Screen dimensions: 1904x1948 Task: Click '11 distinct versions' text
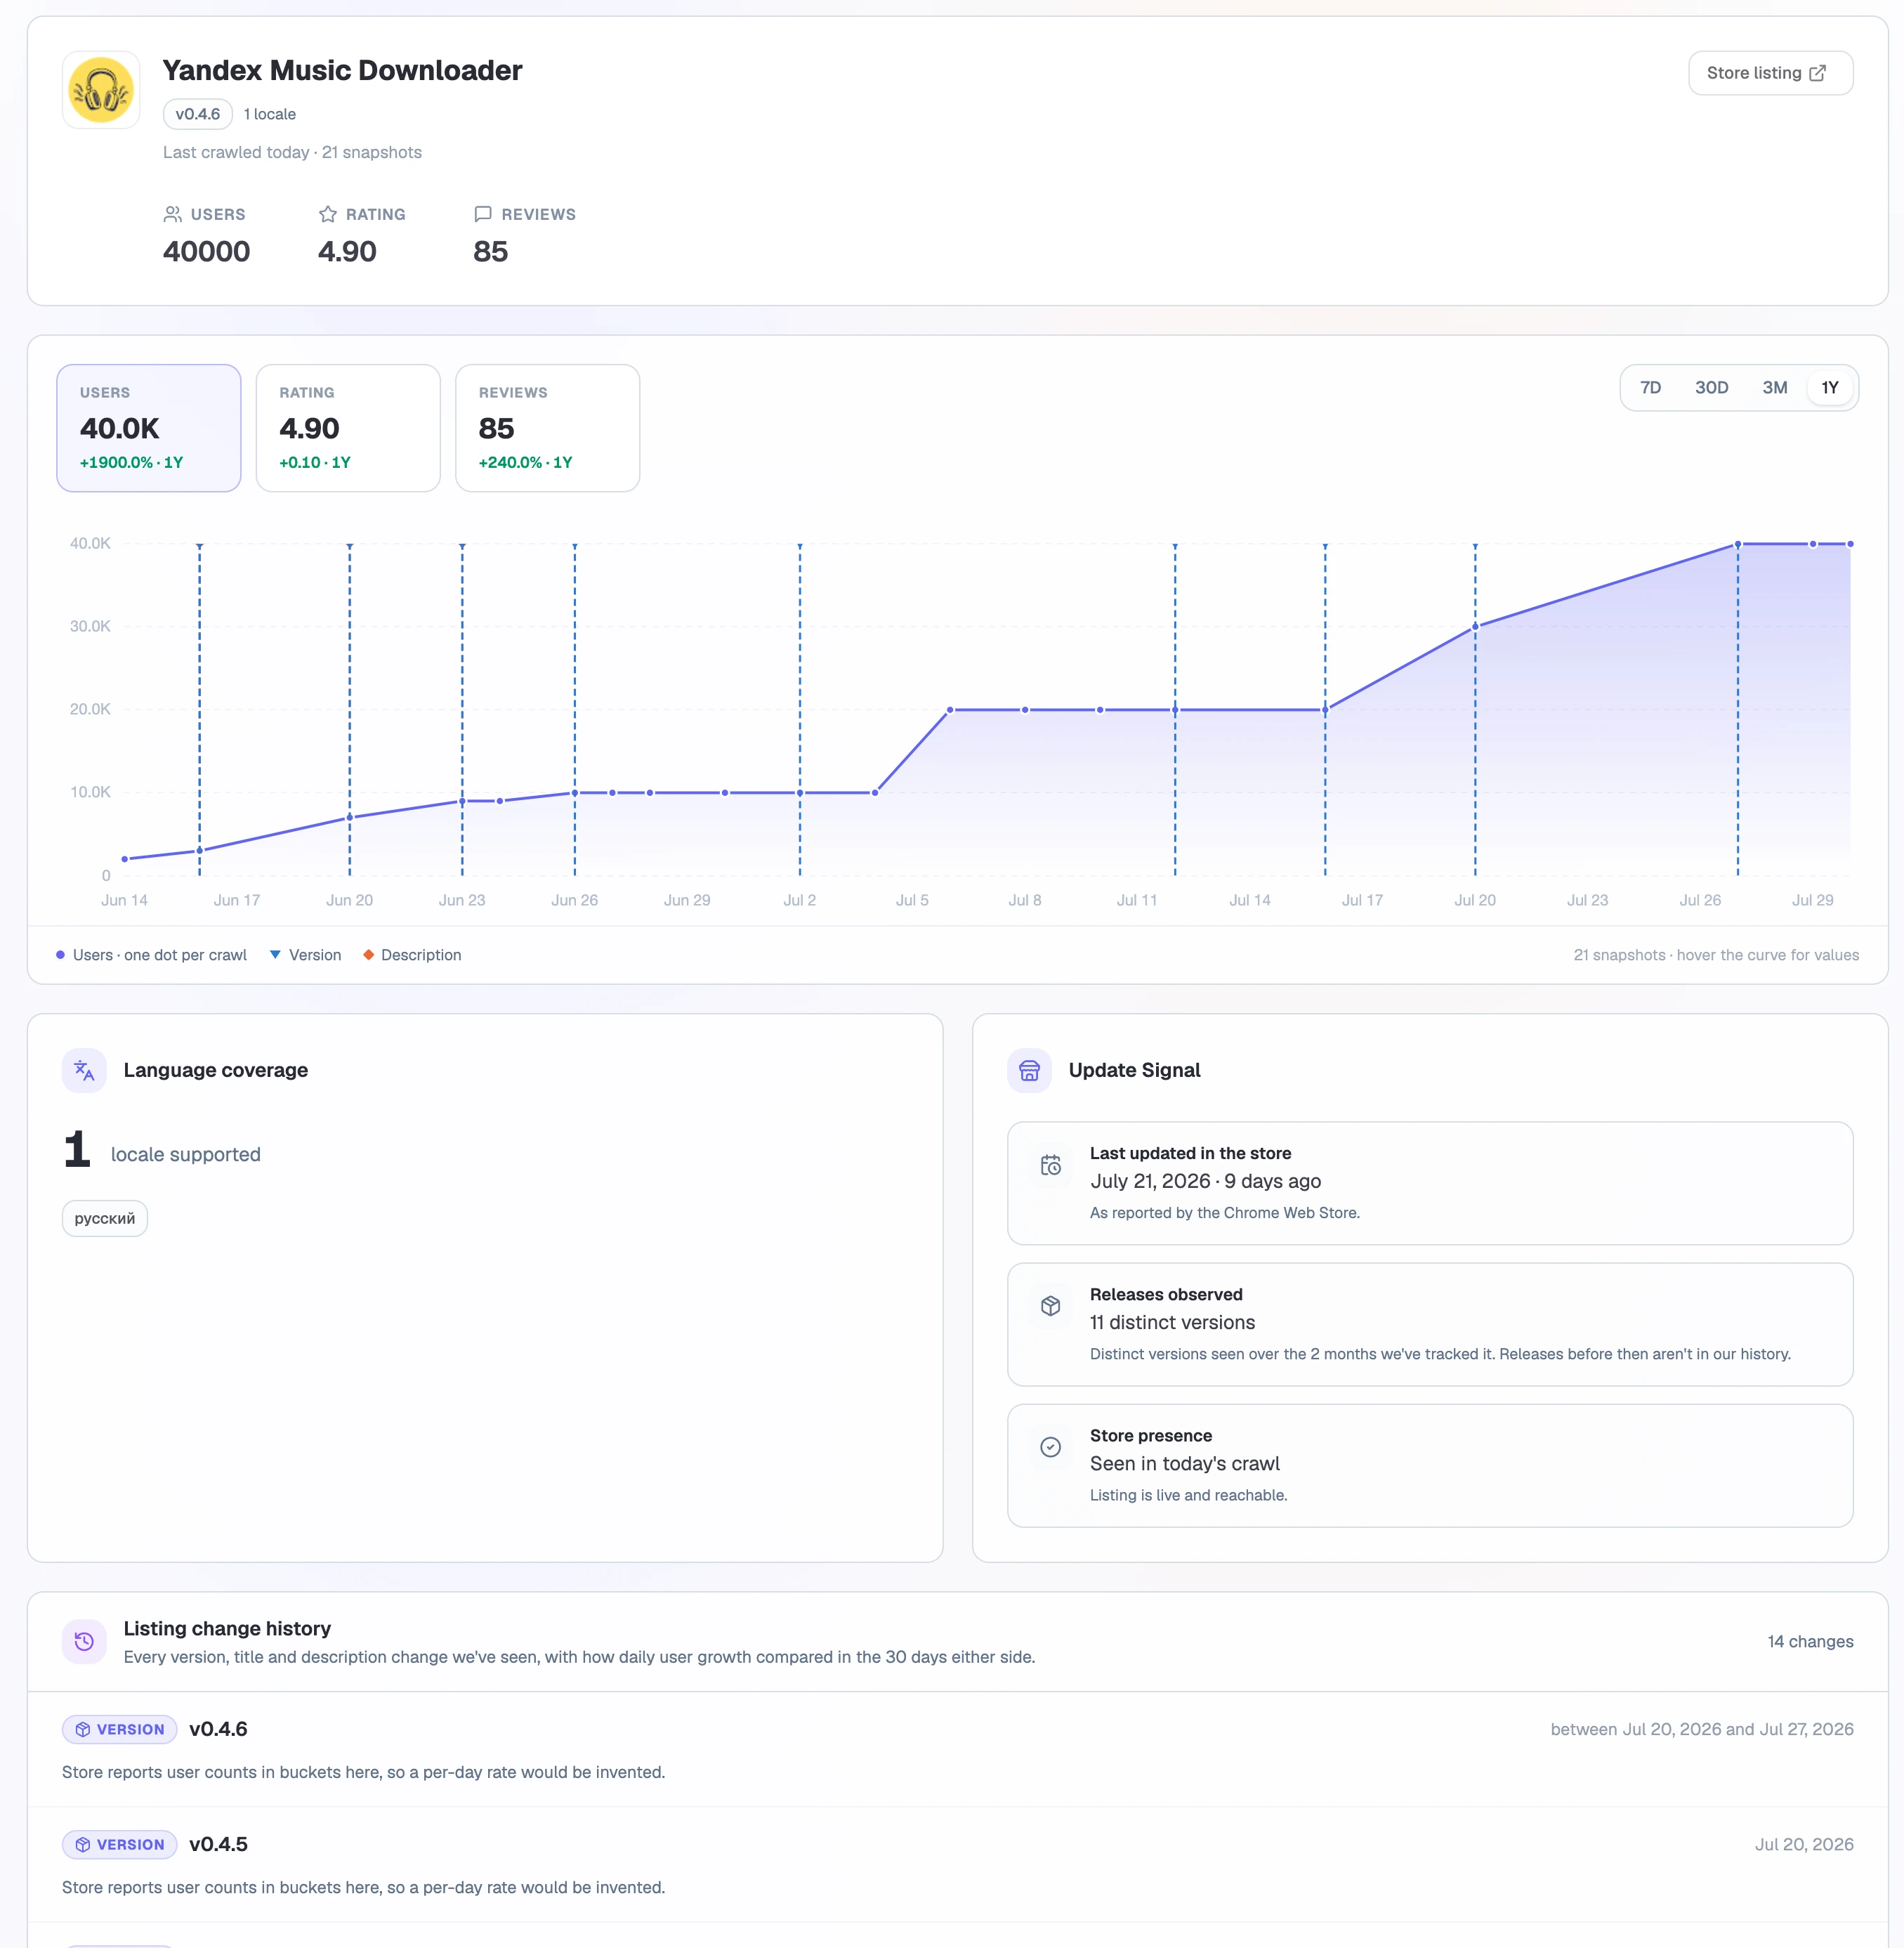click(x=1172, y=1322)
